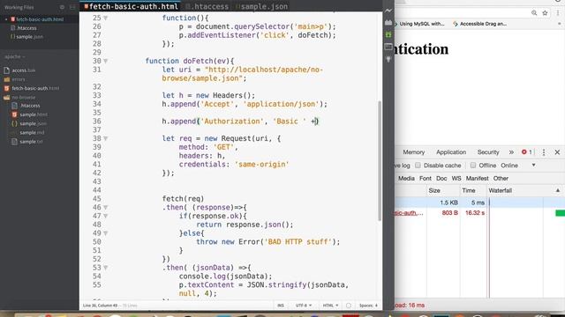
Task: Collapse Request block fold at line 38
Action: coord(106,139)
